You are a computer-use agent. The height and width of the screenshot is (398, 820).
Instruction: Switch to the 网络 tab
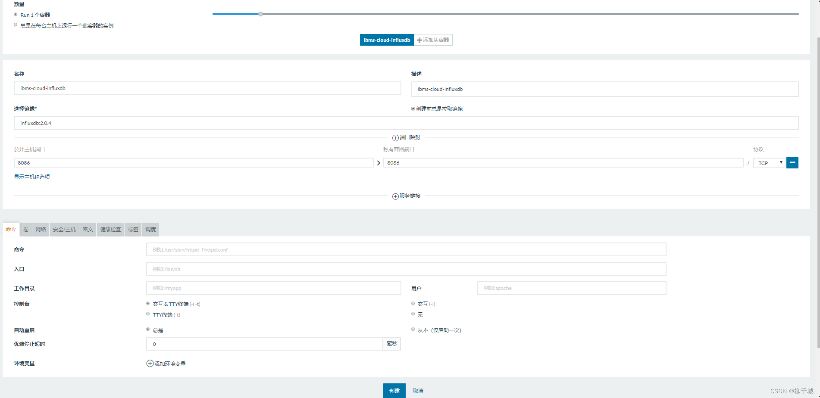[41, 230]
